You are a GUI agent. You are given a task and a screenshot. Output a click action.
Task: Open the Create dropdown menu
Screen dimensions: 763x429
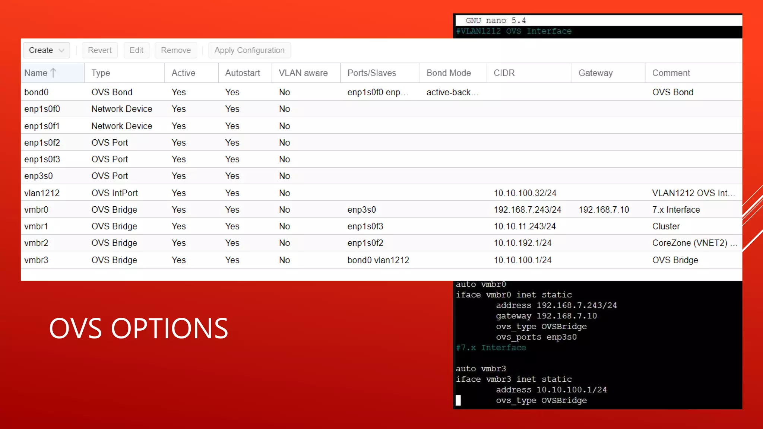point(46,50)
